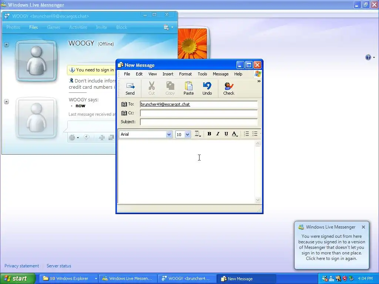Click the message body scroll up arrow
Viewport: 379px width, 284px height.
point(258,144)
